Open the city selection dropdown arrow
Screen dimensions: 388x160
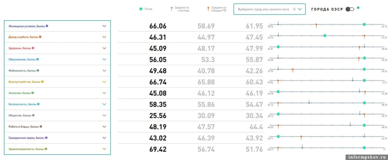click(300, 9)
